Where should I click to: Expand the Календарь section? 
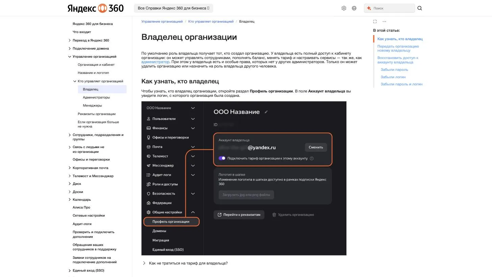[x=70, y=200]
